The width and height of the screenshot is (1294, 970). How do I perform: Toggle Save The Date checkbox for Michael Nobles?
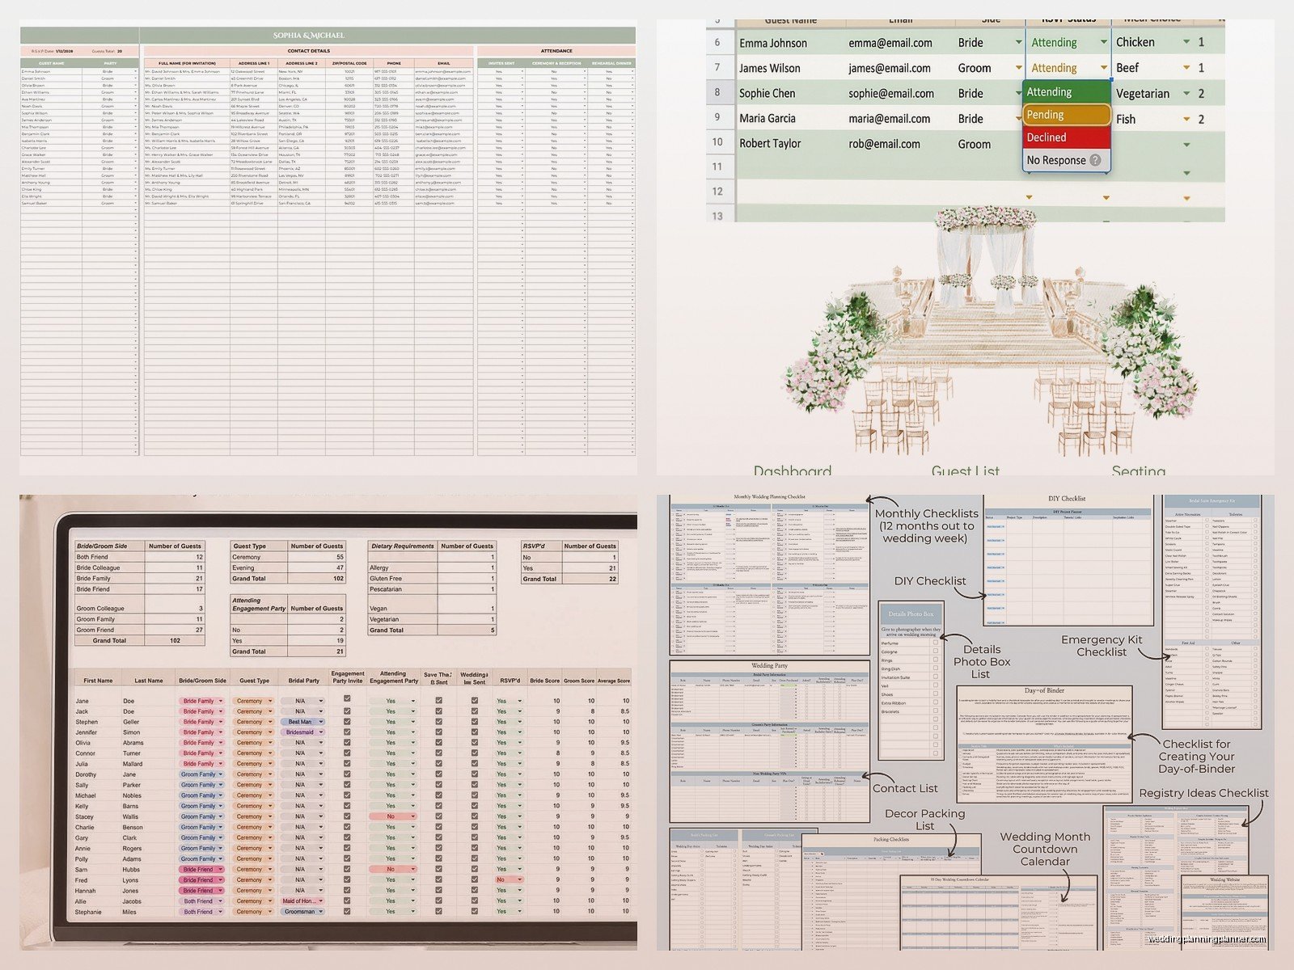coord(438,795)
